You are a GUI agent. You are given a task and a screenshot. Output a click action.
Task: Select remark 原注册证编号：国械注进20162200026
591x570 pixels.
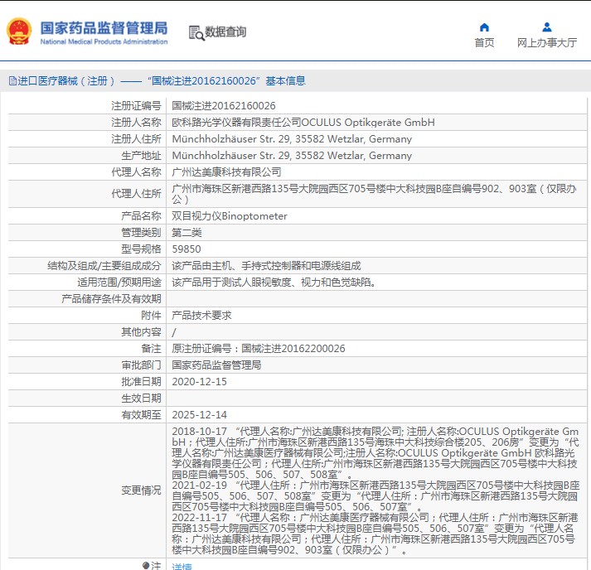coord(258,349)
